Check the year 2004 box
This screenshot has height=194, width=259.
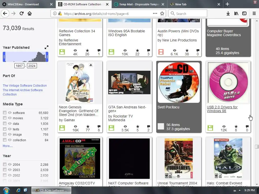click(x=5, y=164)
